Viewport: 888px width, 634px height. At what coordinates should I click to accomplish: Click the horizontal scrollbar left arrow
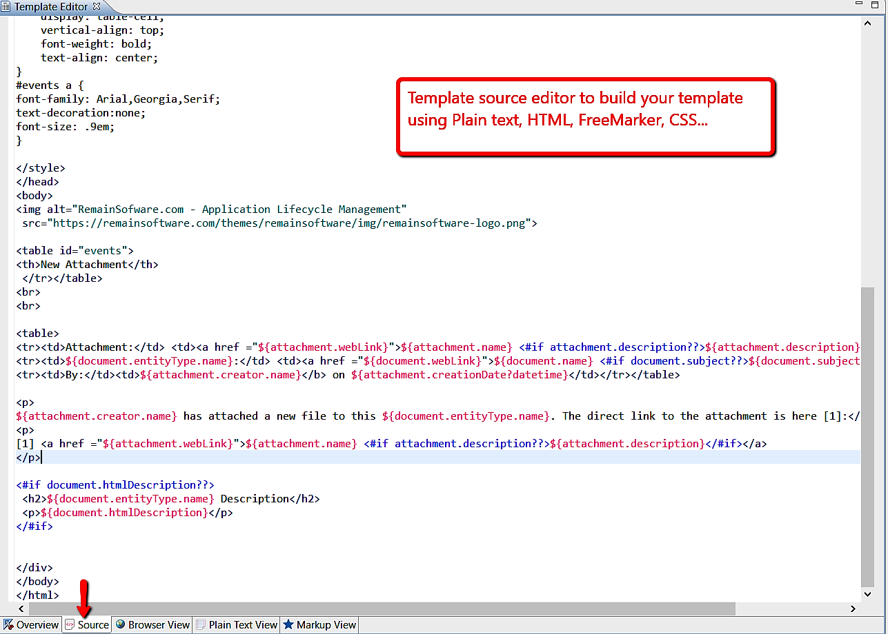(21, 609)
